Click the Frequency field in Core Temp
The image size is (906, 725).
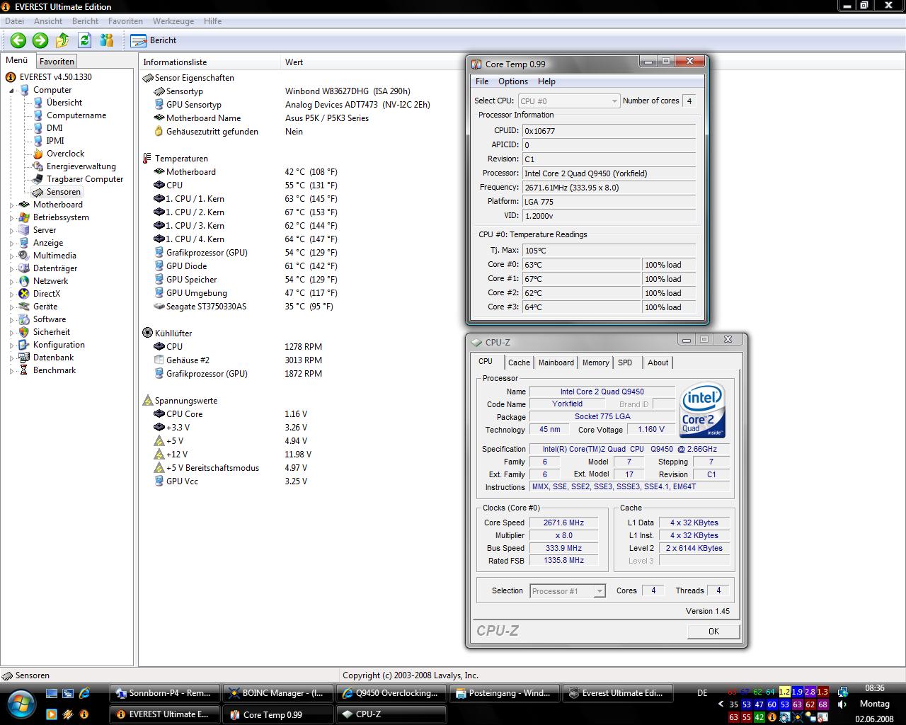click(x=609, y=188)
